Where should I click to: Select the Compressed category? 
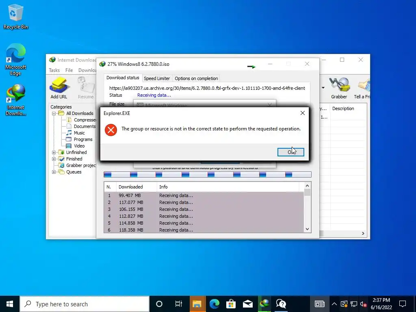pos(84,120)
